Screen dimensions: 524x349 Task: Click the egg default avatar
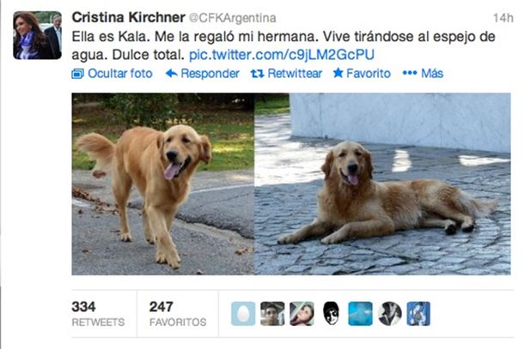click(243, 314)
